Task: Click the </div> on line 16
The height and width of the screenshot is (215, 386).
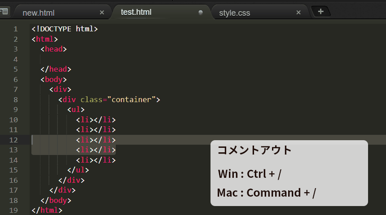Action: pos(71,180)
